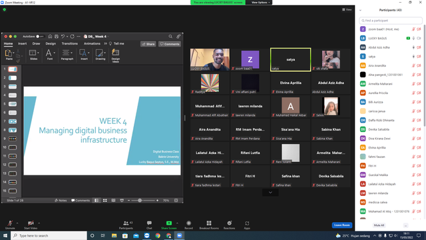Click the Windows taskbar search box
Viewport: 426px width, 240px height.
pyautogui.click(x=49, y=235)
